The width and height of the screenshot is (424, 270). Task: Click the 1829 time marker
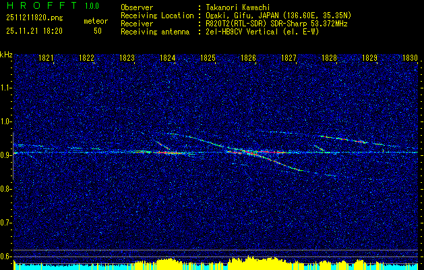[370, 58]
